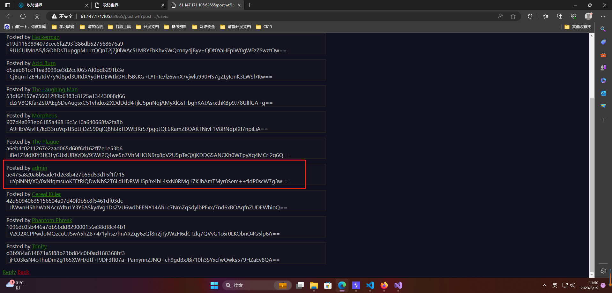Screen dimensions: 612x293
Task: Open the Trinity user link
Action: 39,247
